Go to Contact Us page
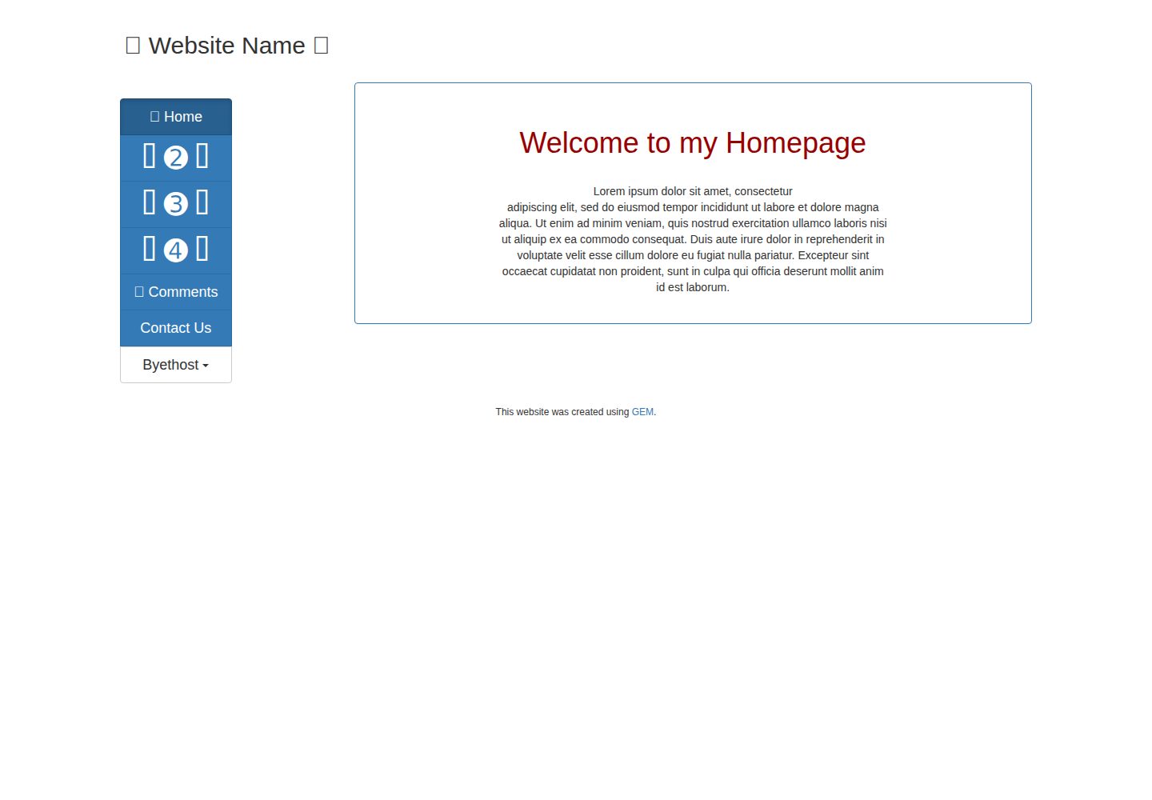Viewport: 1152px width, 800px height. [176, 328]
